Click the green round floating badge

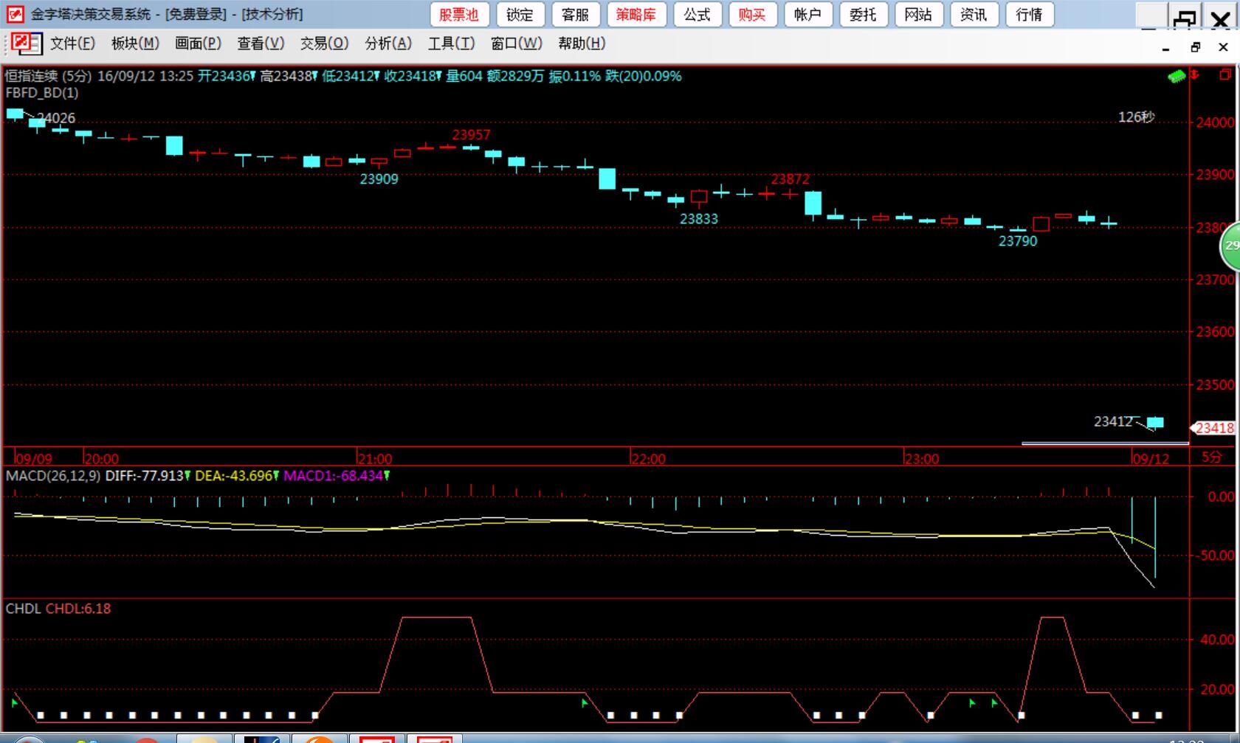click(x=1230, y=246)
